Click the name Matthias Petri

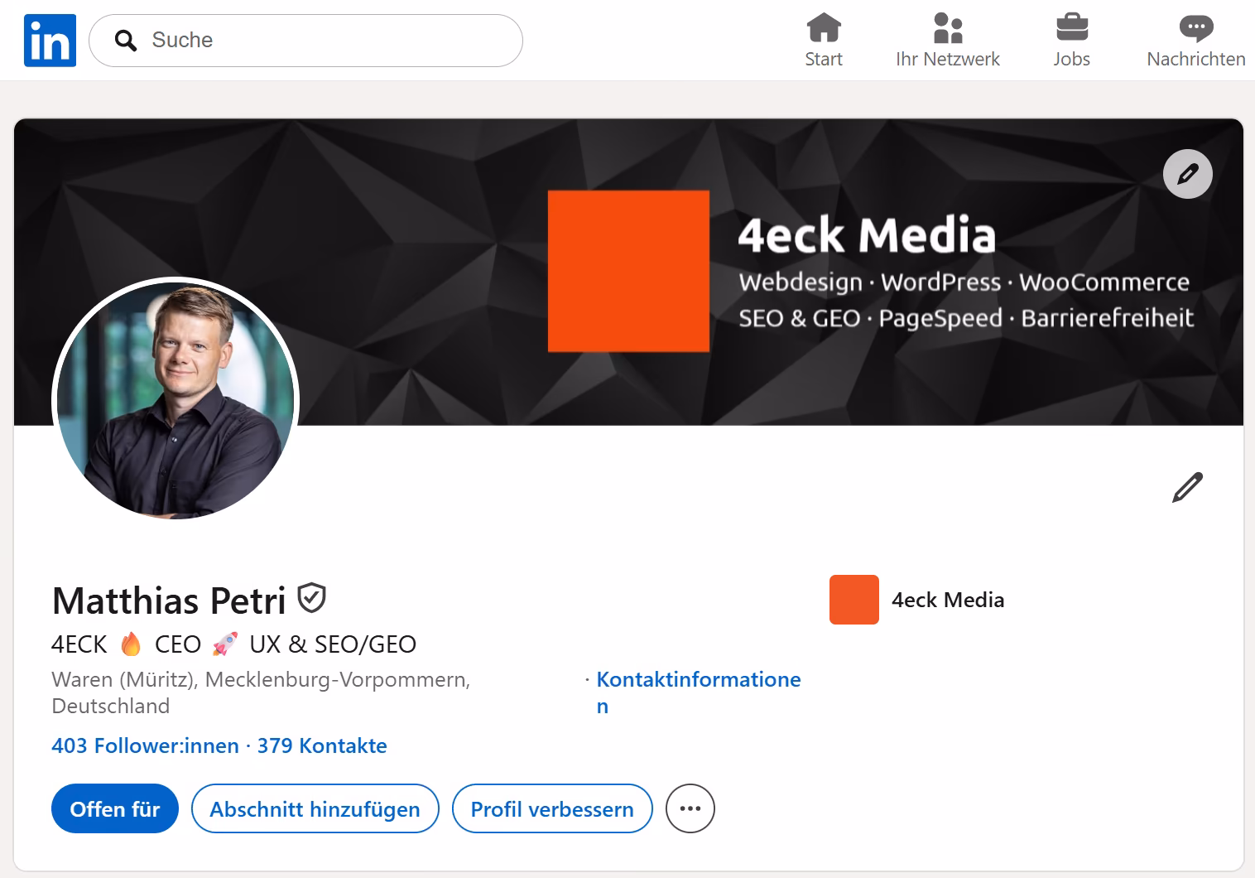169,601
